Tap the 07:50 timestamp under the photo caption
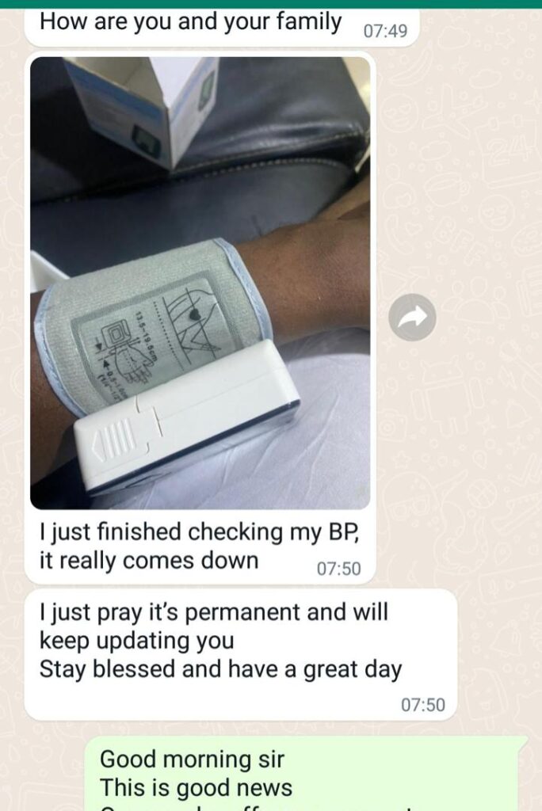Screen dimensions: 542x811 click(338, 569)
